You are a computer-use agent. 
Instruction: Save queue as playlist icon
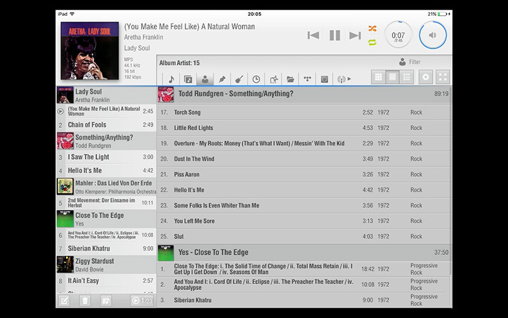point(105,301)
